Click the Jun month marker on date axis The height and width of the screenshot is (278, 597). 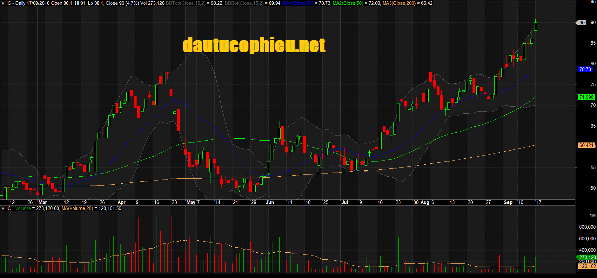tap(270, 202)
